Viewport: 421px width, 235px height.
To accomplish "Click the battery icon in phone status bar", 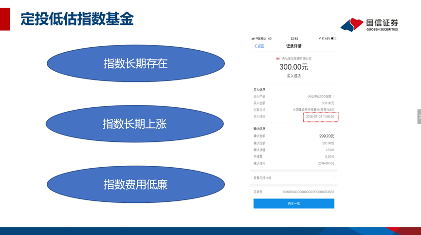I will 334,38.
